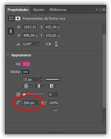Click the rotation angle icon
111x139 pixels.
pyautogui.click(x=18, y=44)
